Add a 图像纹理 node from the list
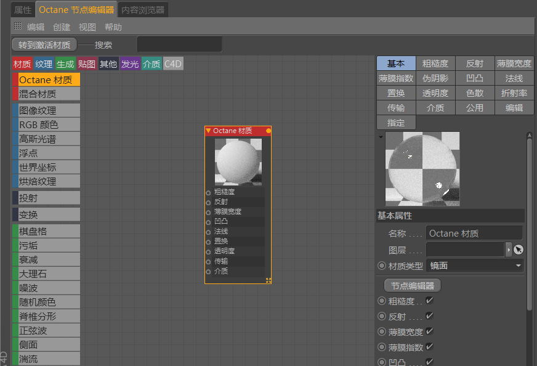 pyautogui.click(x=46, y=110)
